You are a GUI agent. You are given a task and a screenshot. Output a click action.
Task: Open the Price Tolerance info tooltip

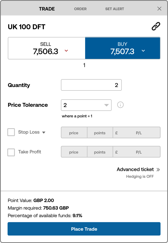pyautogui.click(x=120, y=105)
